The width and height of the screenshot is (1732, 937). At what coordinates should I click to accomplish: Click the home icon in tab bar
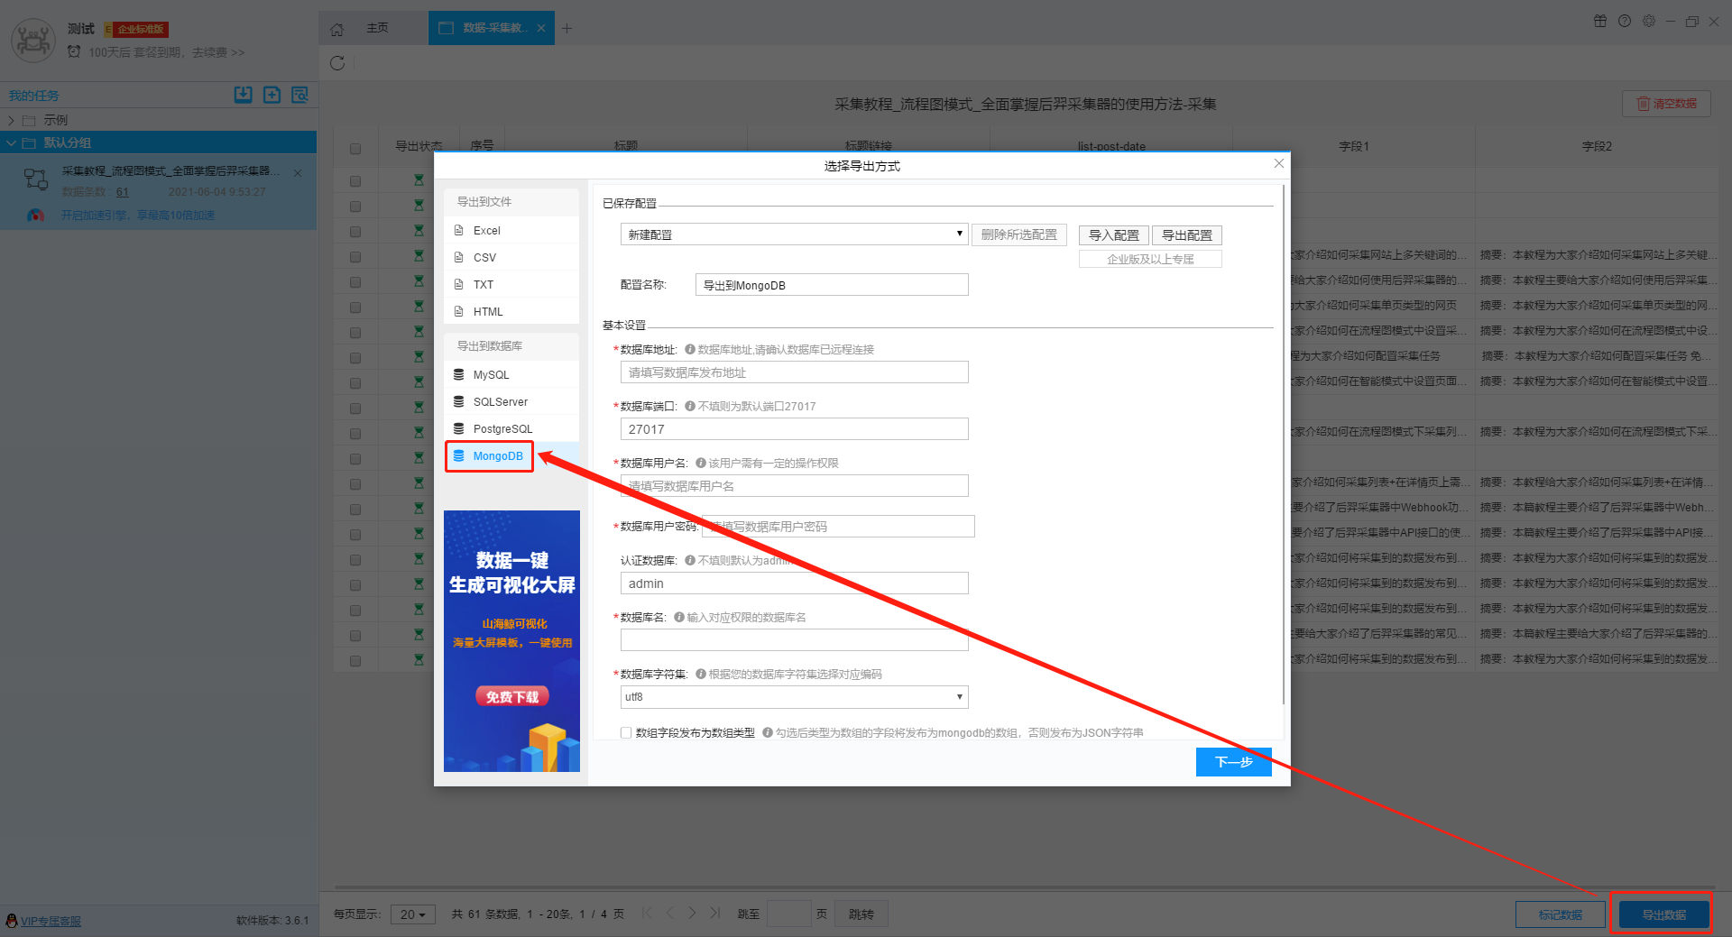coord(336,29)
